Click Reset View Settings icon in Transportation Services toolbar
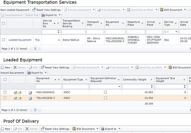 34,10
